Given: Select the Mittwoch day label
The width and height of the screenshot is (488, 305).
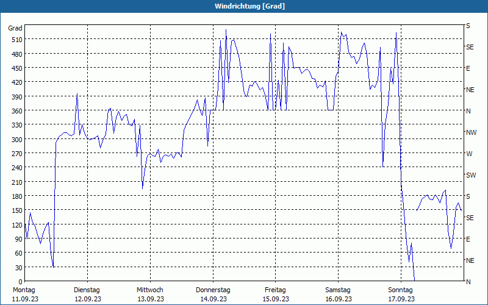Looking at the screenshot, I should [x=150, y=290].
